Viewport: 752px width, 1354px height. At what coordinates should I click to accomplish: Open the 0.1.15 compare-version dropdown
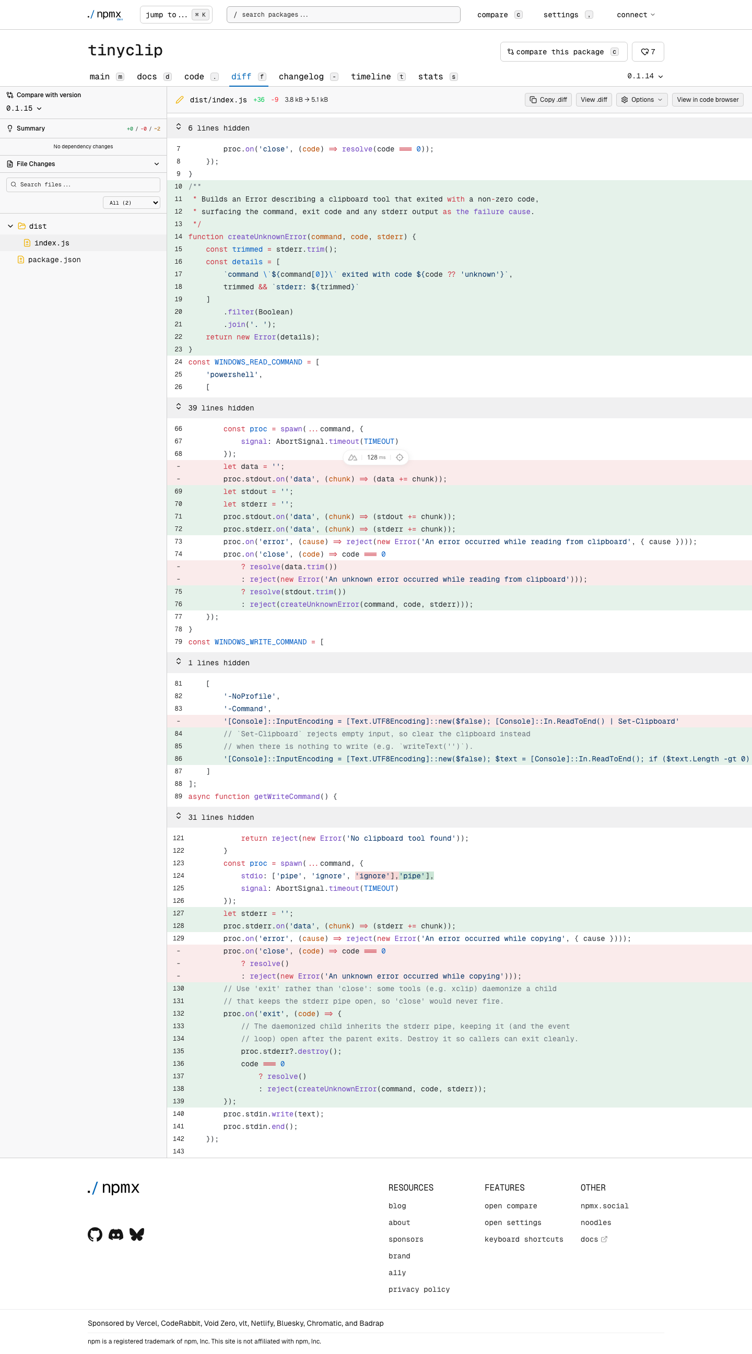(24, 108)
